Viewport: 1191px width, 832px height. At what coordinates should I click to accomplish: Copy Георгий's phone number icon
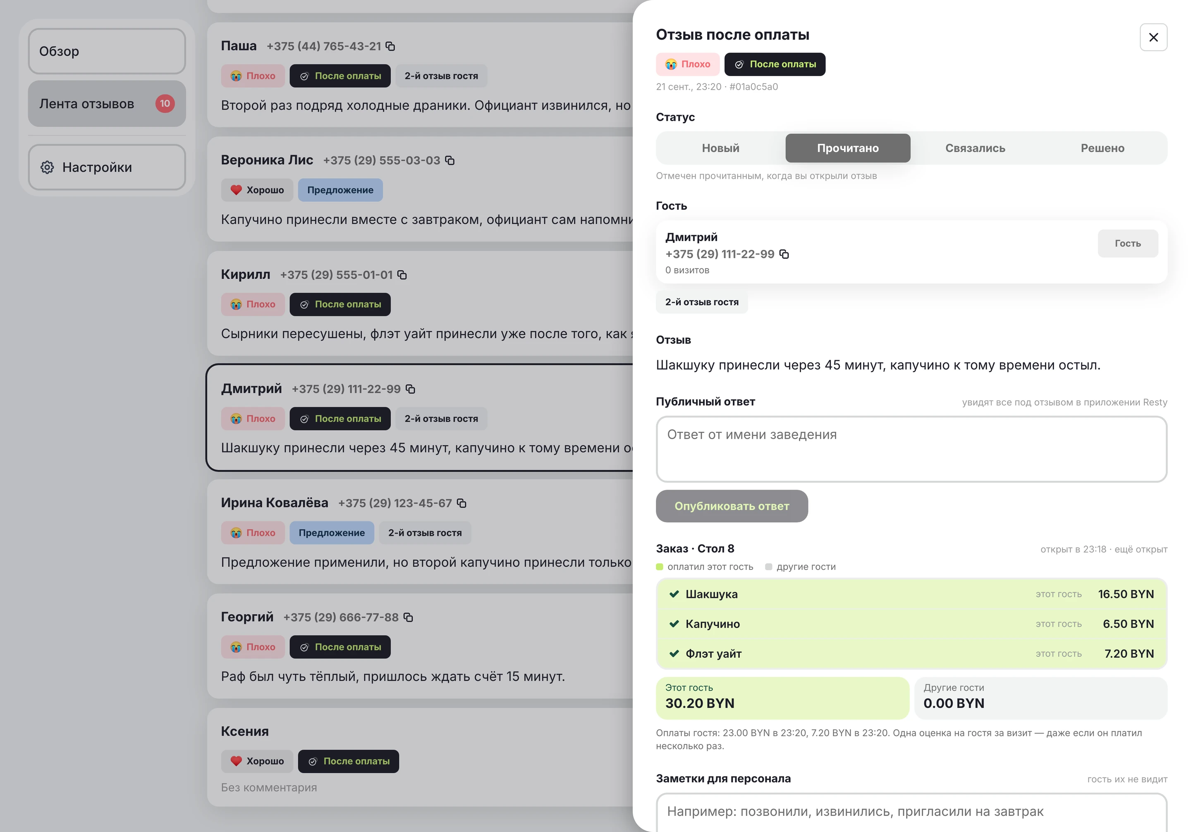(408, 617)
